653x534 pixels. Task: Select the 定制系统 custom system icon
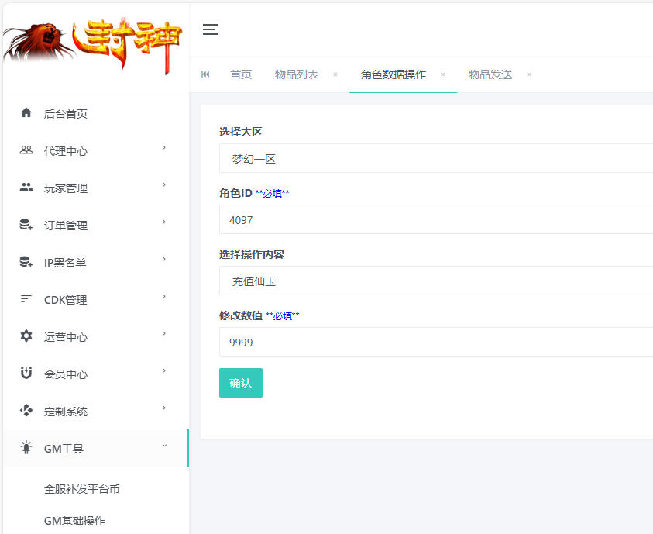pos(23,411)
